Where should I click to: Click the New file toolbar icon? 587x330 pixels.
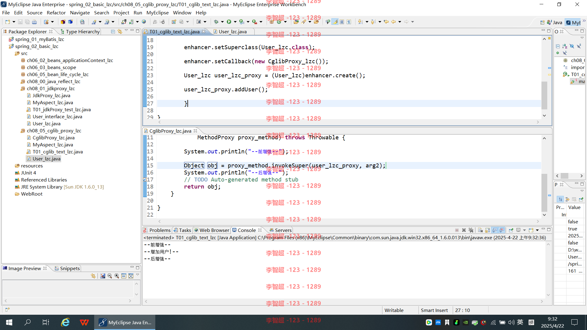(8, 22)
